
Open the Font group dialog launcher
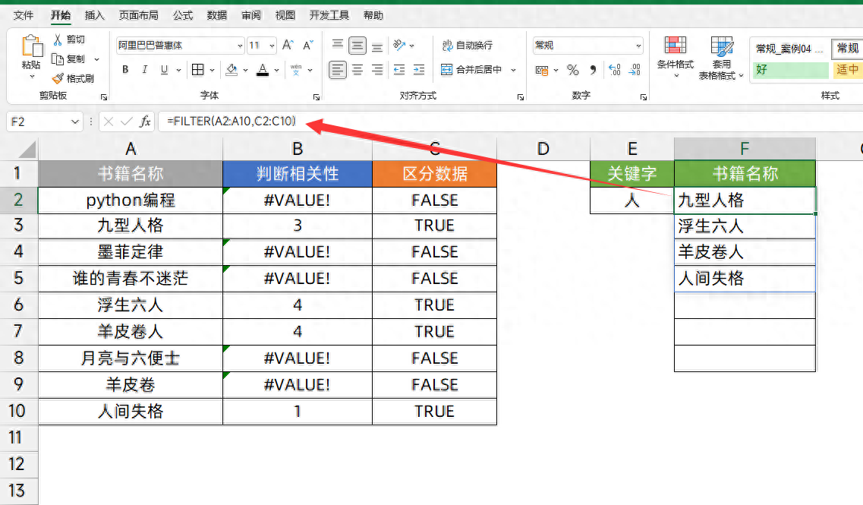317,97
